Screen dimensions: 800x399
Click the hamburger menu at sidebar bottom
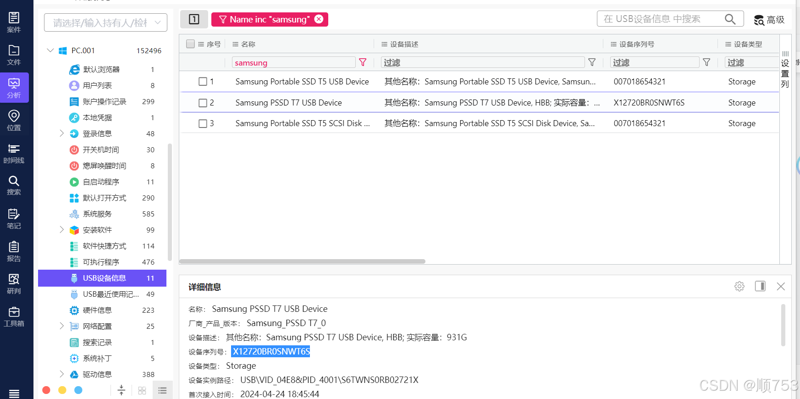tap(14, 393)
